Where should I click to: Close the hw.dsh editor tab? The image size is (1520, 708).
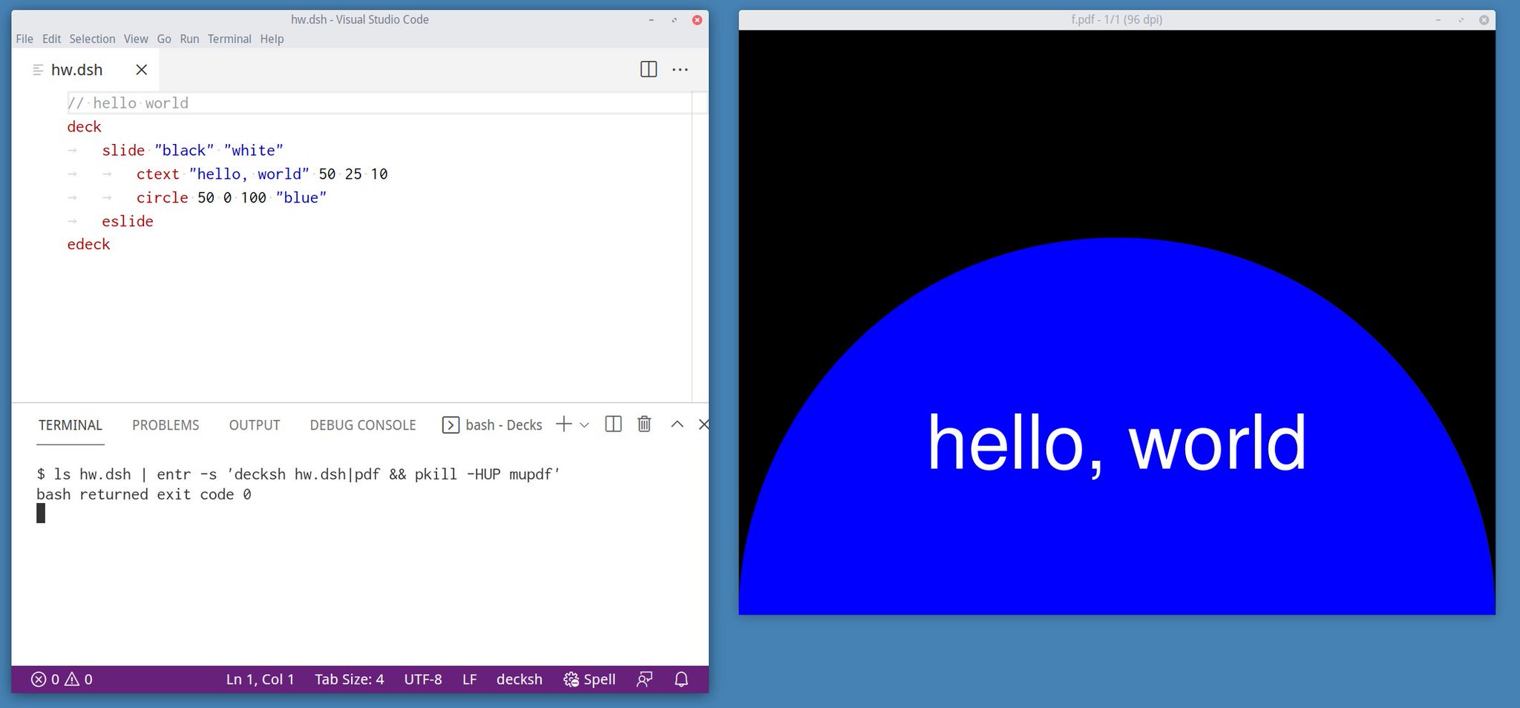(x=142, y=70)
